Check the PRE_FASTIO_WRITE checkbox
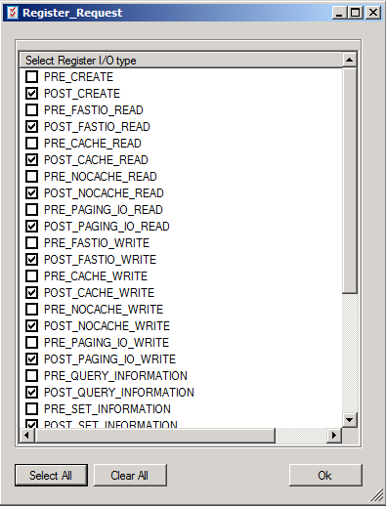 click(x=31, y=243)
